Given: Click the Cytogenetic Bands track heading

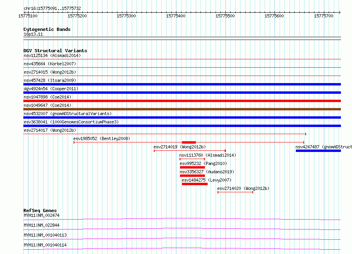Looking at the screenshot, I should point(47,29).
